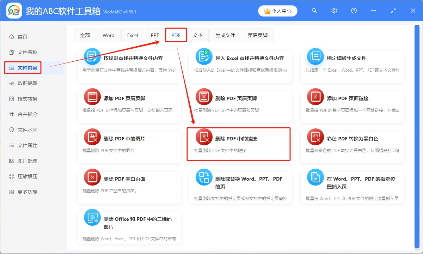Switch to the 页眉页脚 tab

point(257,35)
